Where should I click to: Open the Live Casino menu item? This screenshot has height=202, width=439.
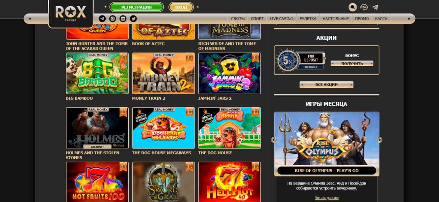click(x=281, y=19)
